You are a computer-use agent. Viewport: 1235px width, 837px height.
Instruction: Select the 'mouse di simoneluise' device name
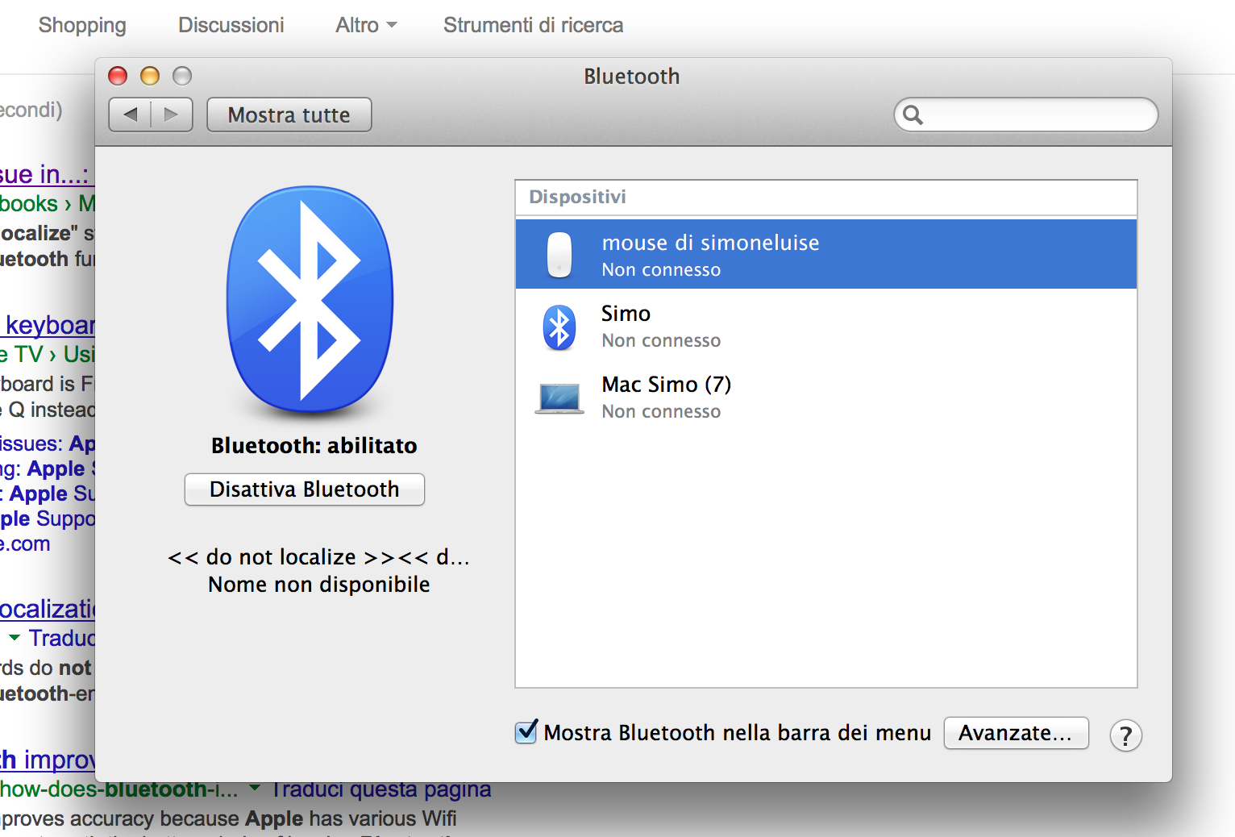coord(710,243)
